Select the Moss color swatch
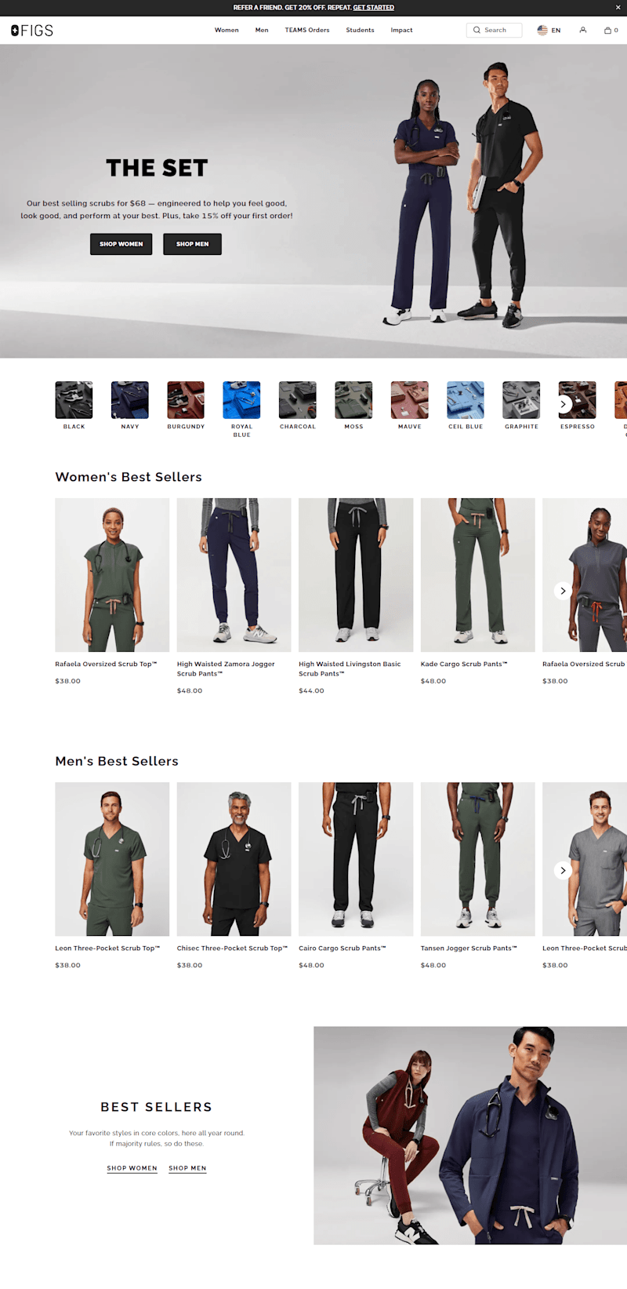This screenshot has width=627, height=1289. [353, 400]
